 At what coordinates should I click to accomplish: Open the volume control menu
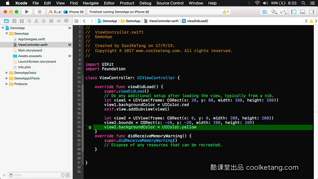(265, 3)
